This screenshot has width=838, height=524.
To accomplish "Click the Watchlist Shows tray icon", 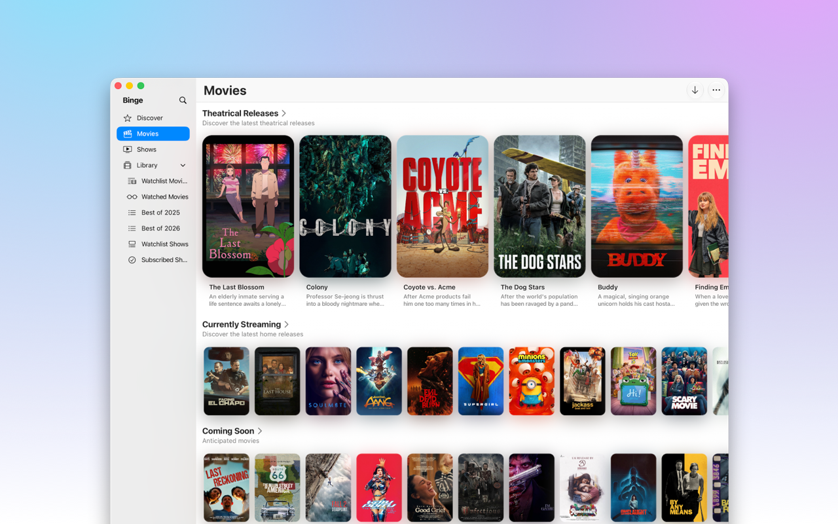I will coord(132,244).
